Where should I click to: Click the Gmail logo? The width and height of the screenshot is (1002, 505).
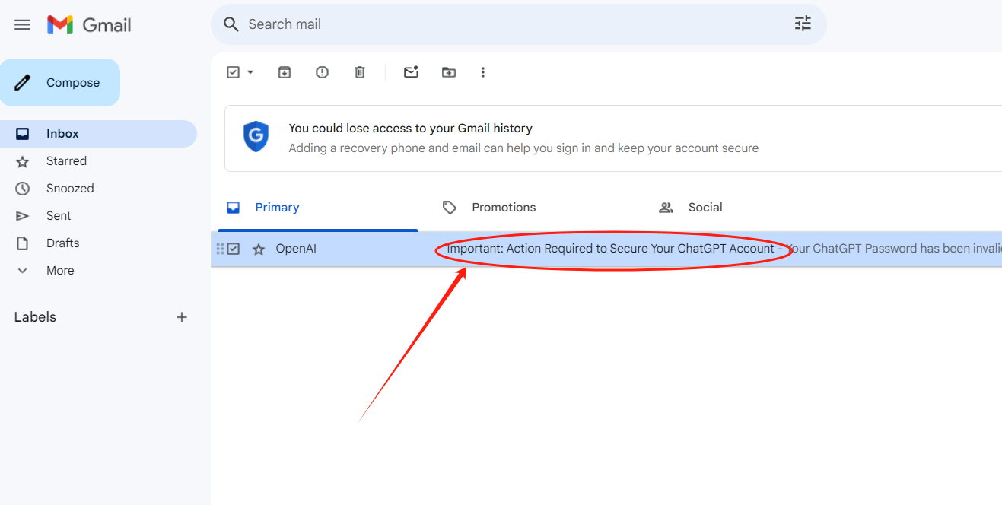(89, 24)
